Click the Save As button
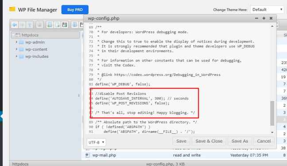 240,141
